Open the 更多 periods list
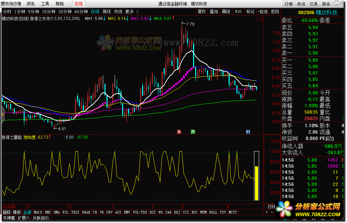Screen dimensions: 347x223 point(132,12)
